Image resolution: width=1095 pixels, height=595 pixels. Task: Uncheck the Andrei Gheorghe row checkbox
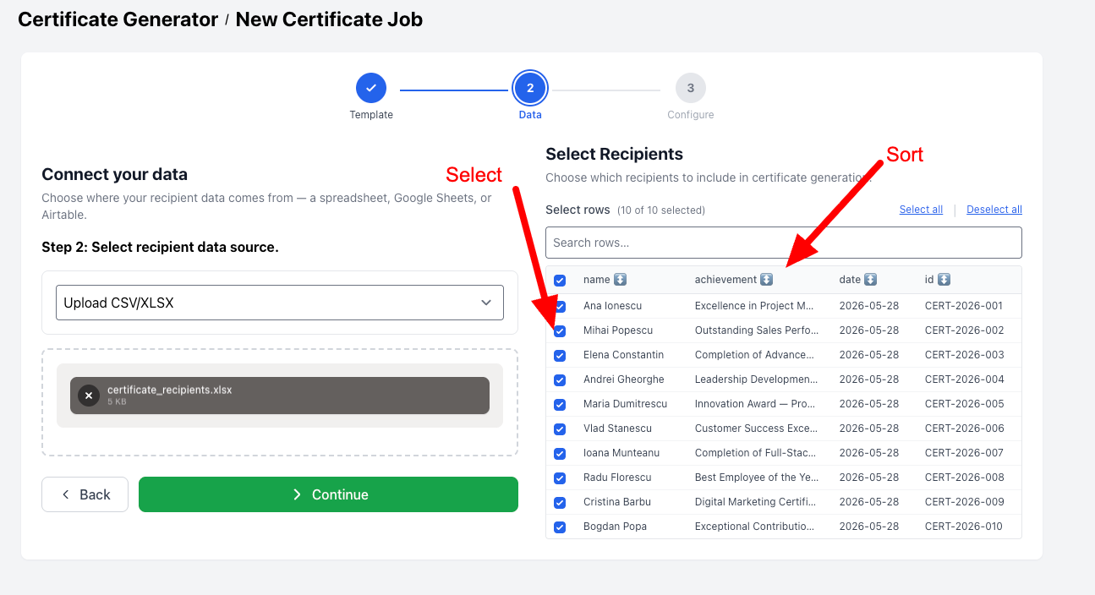coord(560,380)
